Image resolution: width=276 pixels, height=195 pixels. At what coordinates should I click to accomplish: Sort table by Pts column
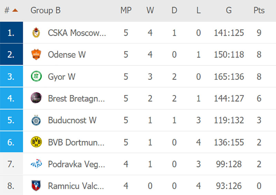(x=259, y=10)
